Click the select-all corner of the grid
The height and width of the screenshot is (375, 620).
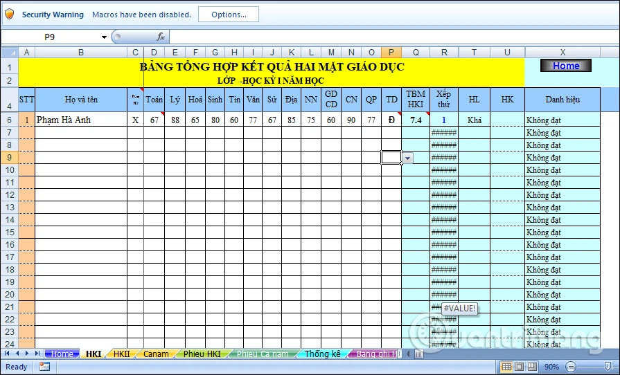point(10,52)
